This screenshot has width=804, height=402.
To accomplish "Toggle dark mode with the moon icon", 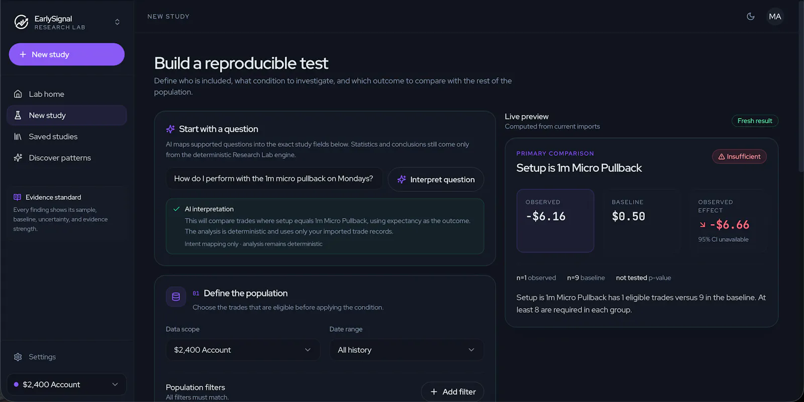I will point(751,17).
